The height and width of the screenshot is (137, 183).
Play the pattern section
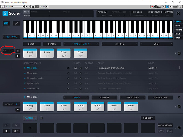[x=16, y=125]
